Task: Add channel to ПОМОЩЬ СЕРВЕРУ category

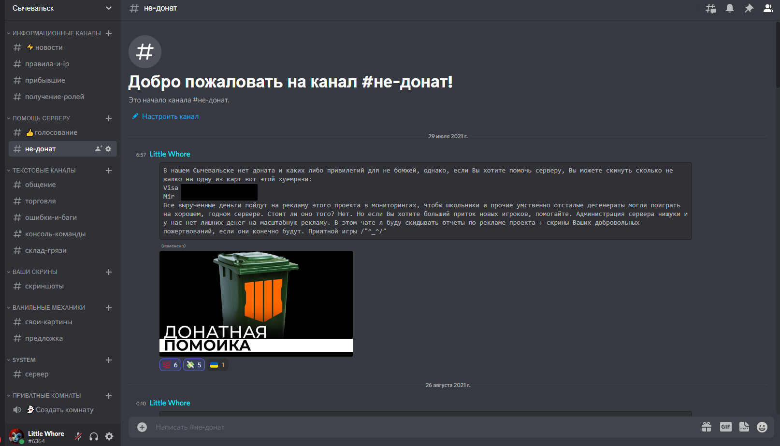Action: [109, 118]
